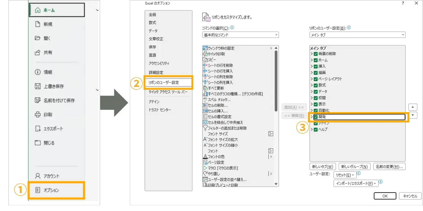Viewport: 423px width, 211px height.
Task: Click the シートの列を挿入 icon
Action: point(205,82)
